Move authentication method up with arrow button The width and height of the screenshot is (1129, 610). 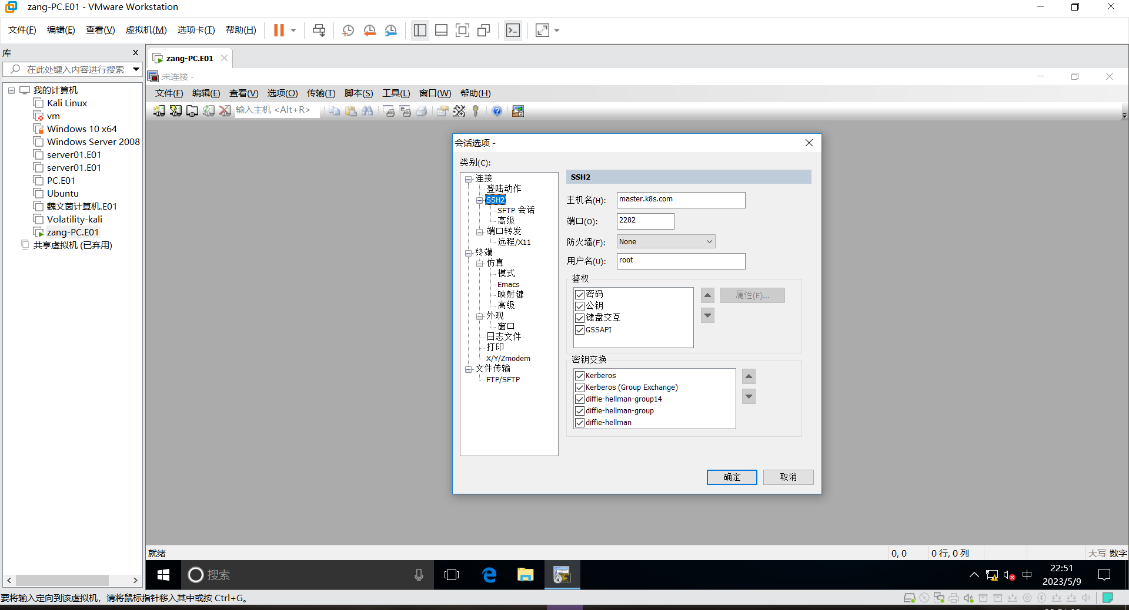pyautogui.click(x=708, y=295)
